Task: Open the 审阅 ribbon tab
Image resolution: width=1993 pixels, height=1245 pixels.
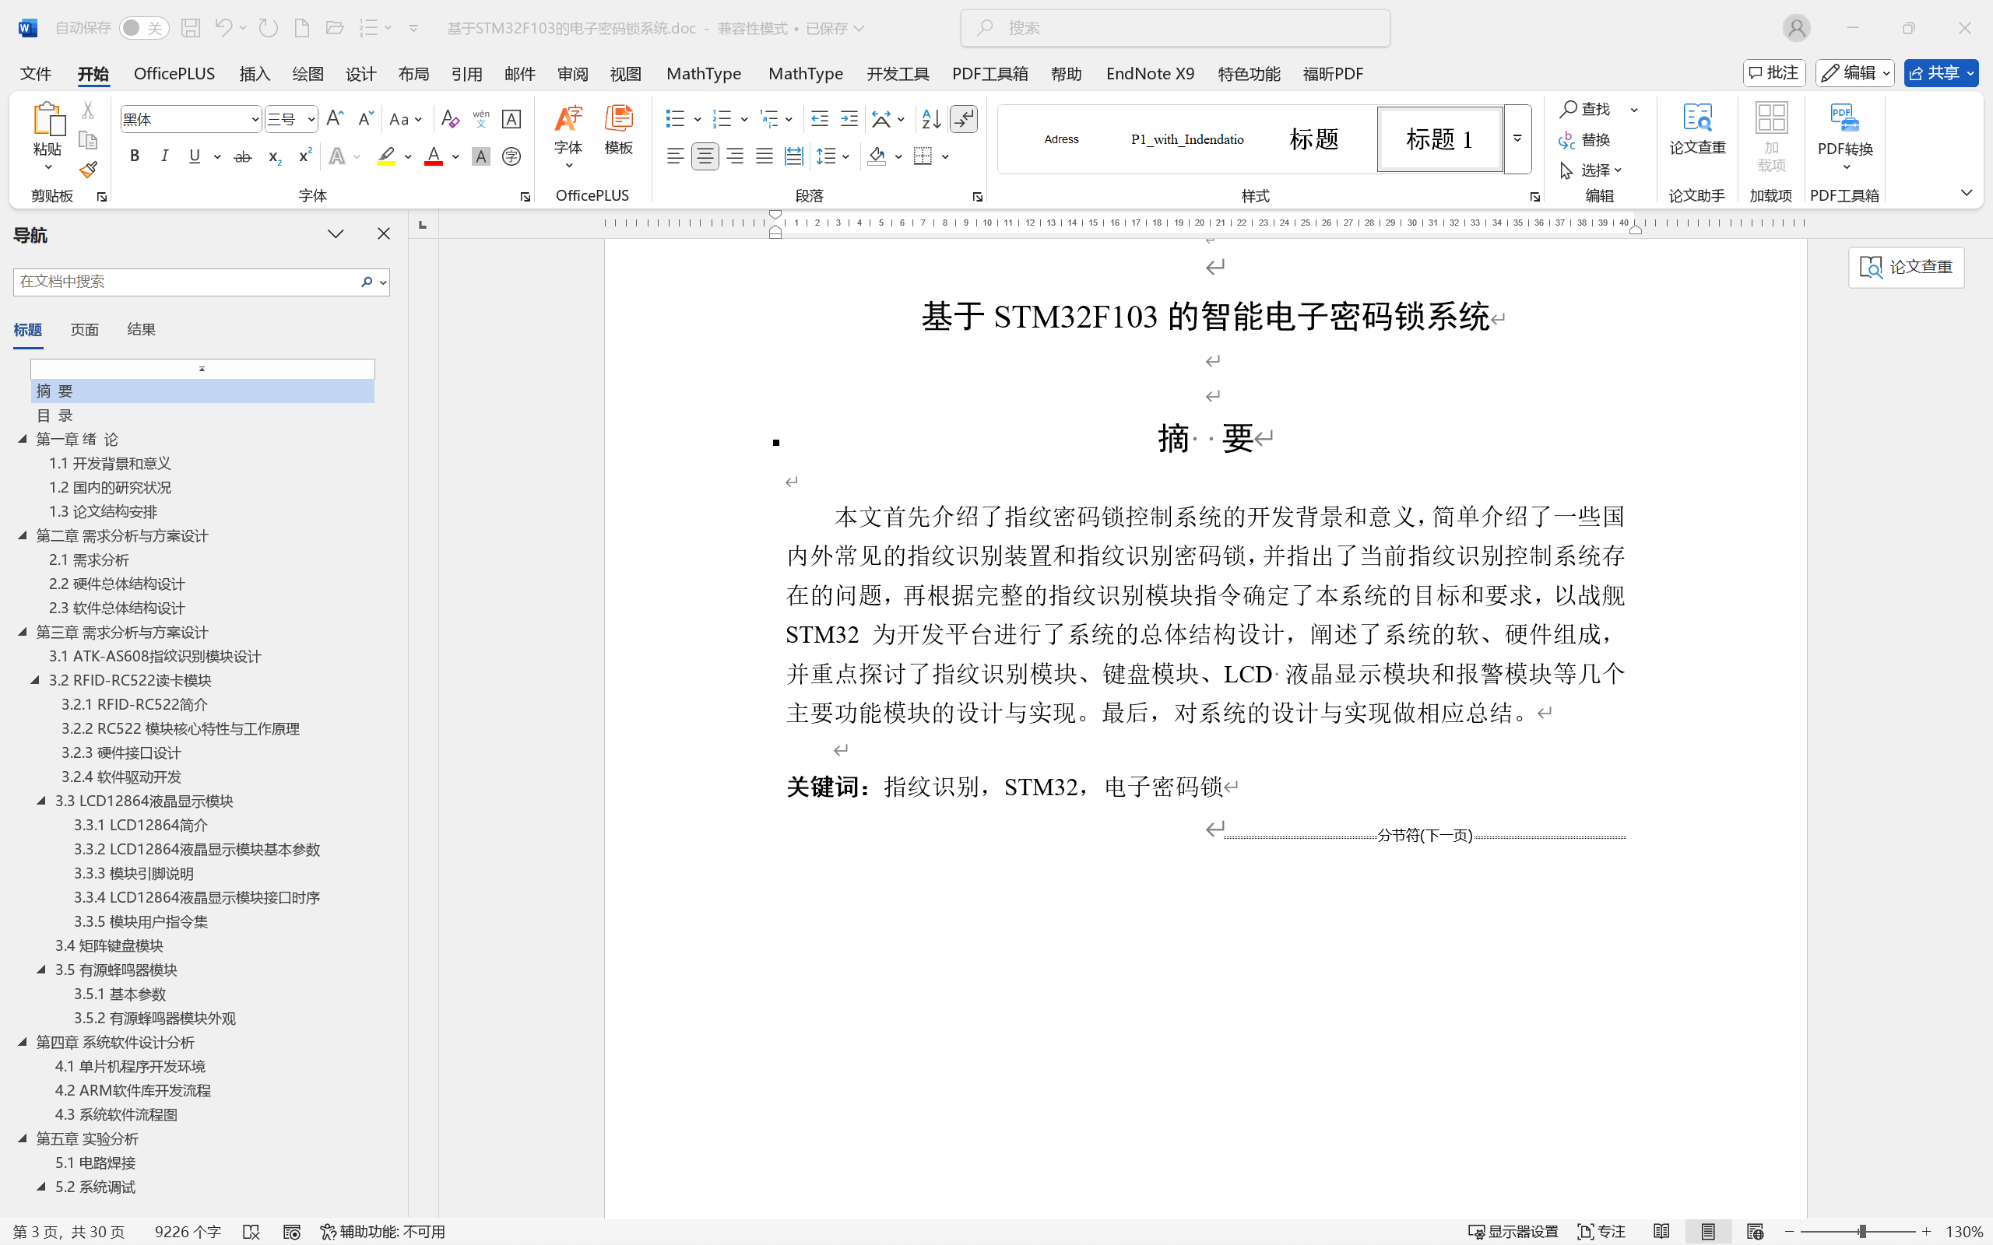Action: tap(572, 73)
